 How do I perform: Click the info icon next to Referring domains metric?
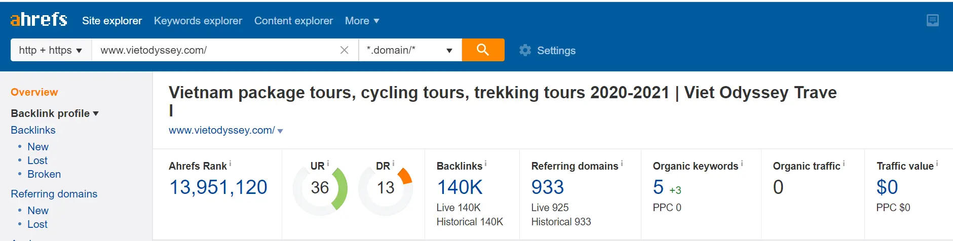point(622,163)
